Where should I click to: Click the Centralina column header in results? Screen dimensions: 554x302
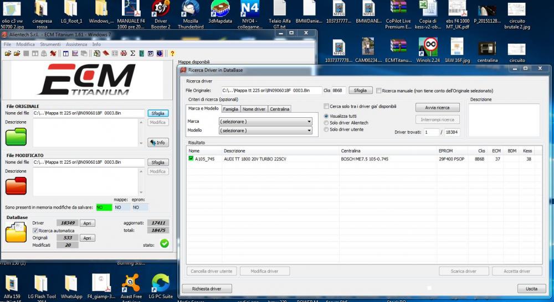coord(388,150)
